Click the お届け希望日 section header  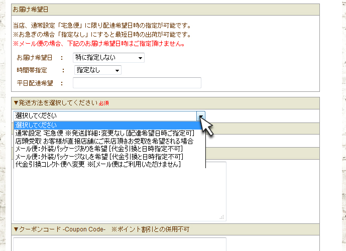coord(166,10)
